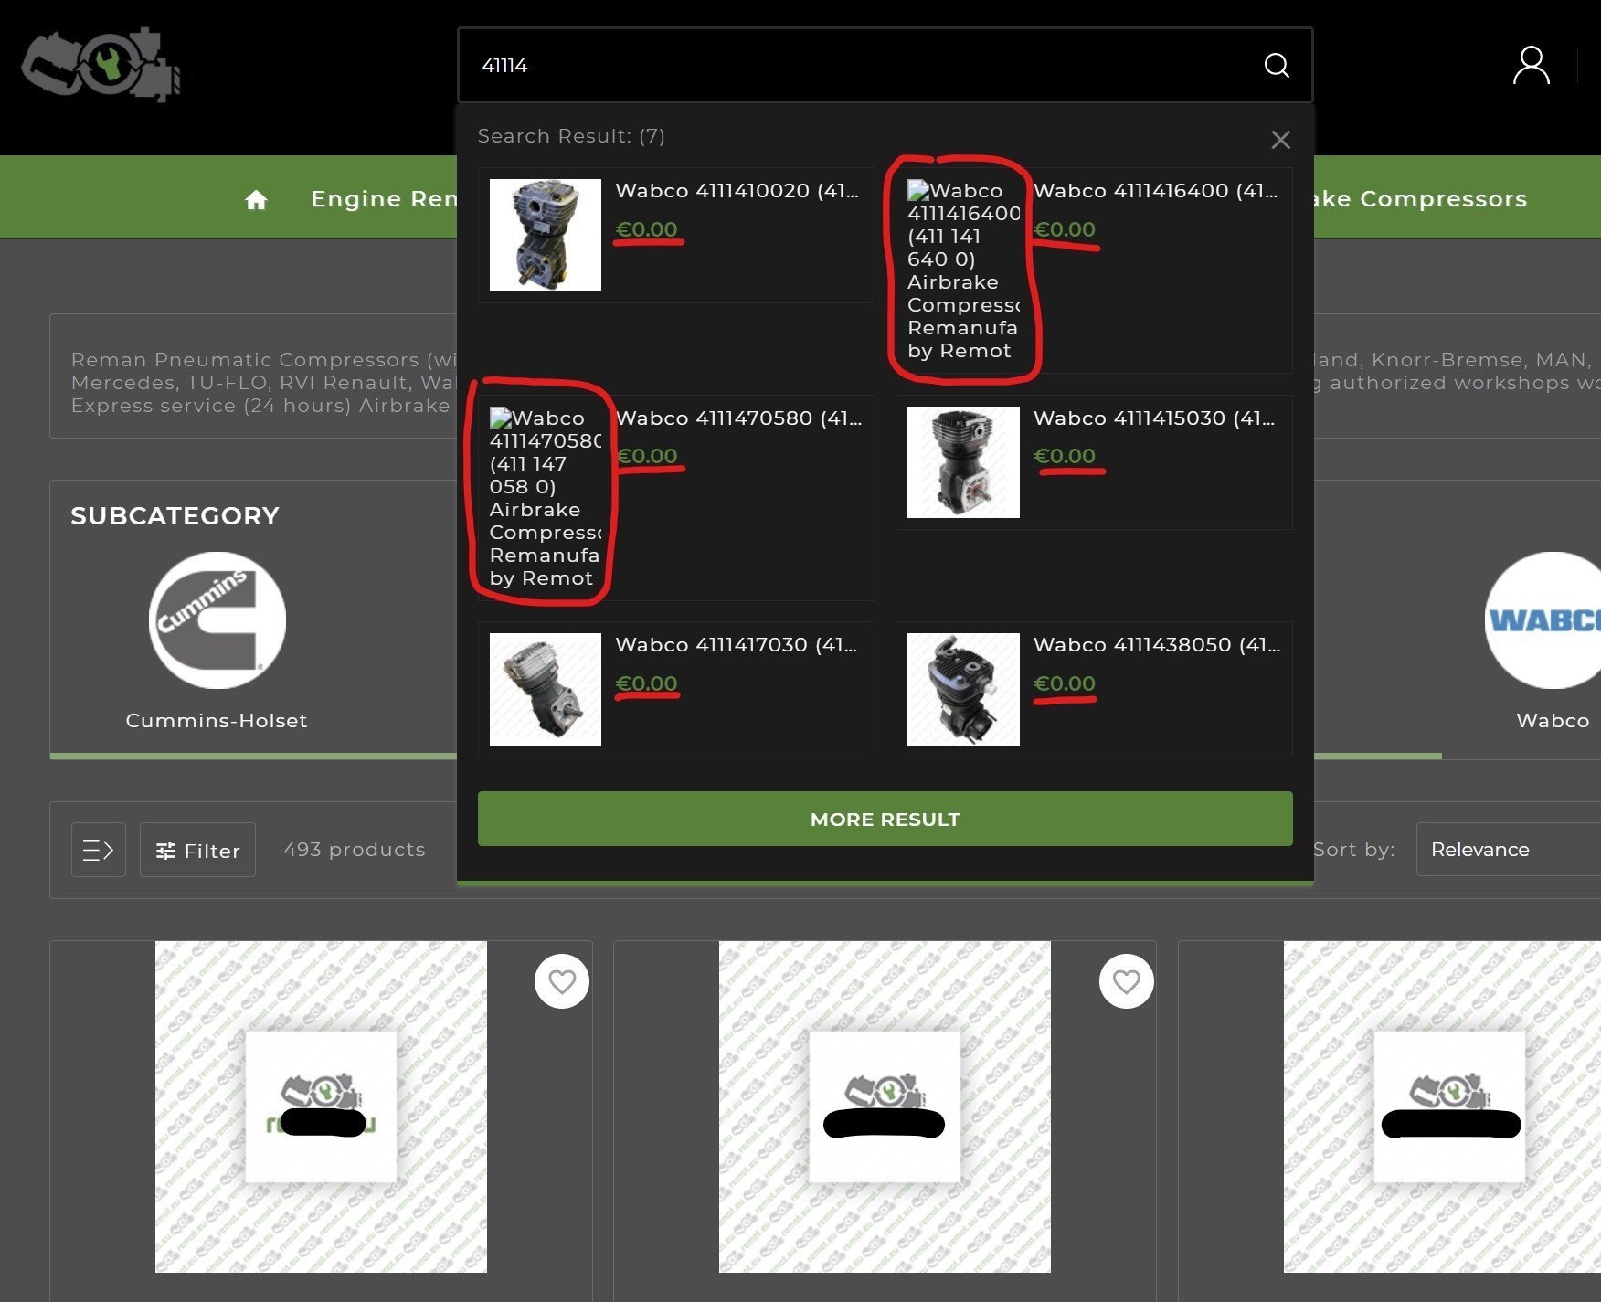The height and width of the screenshot is (1302, 1601).
Task: Open the user account icon
Action: tap(1531, 65)
